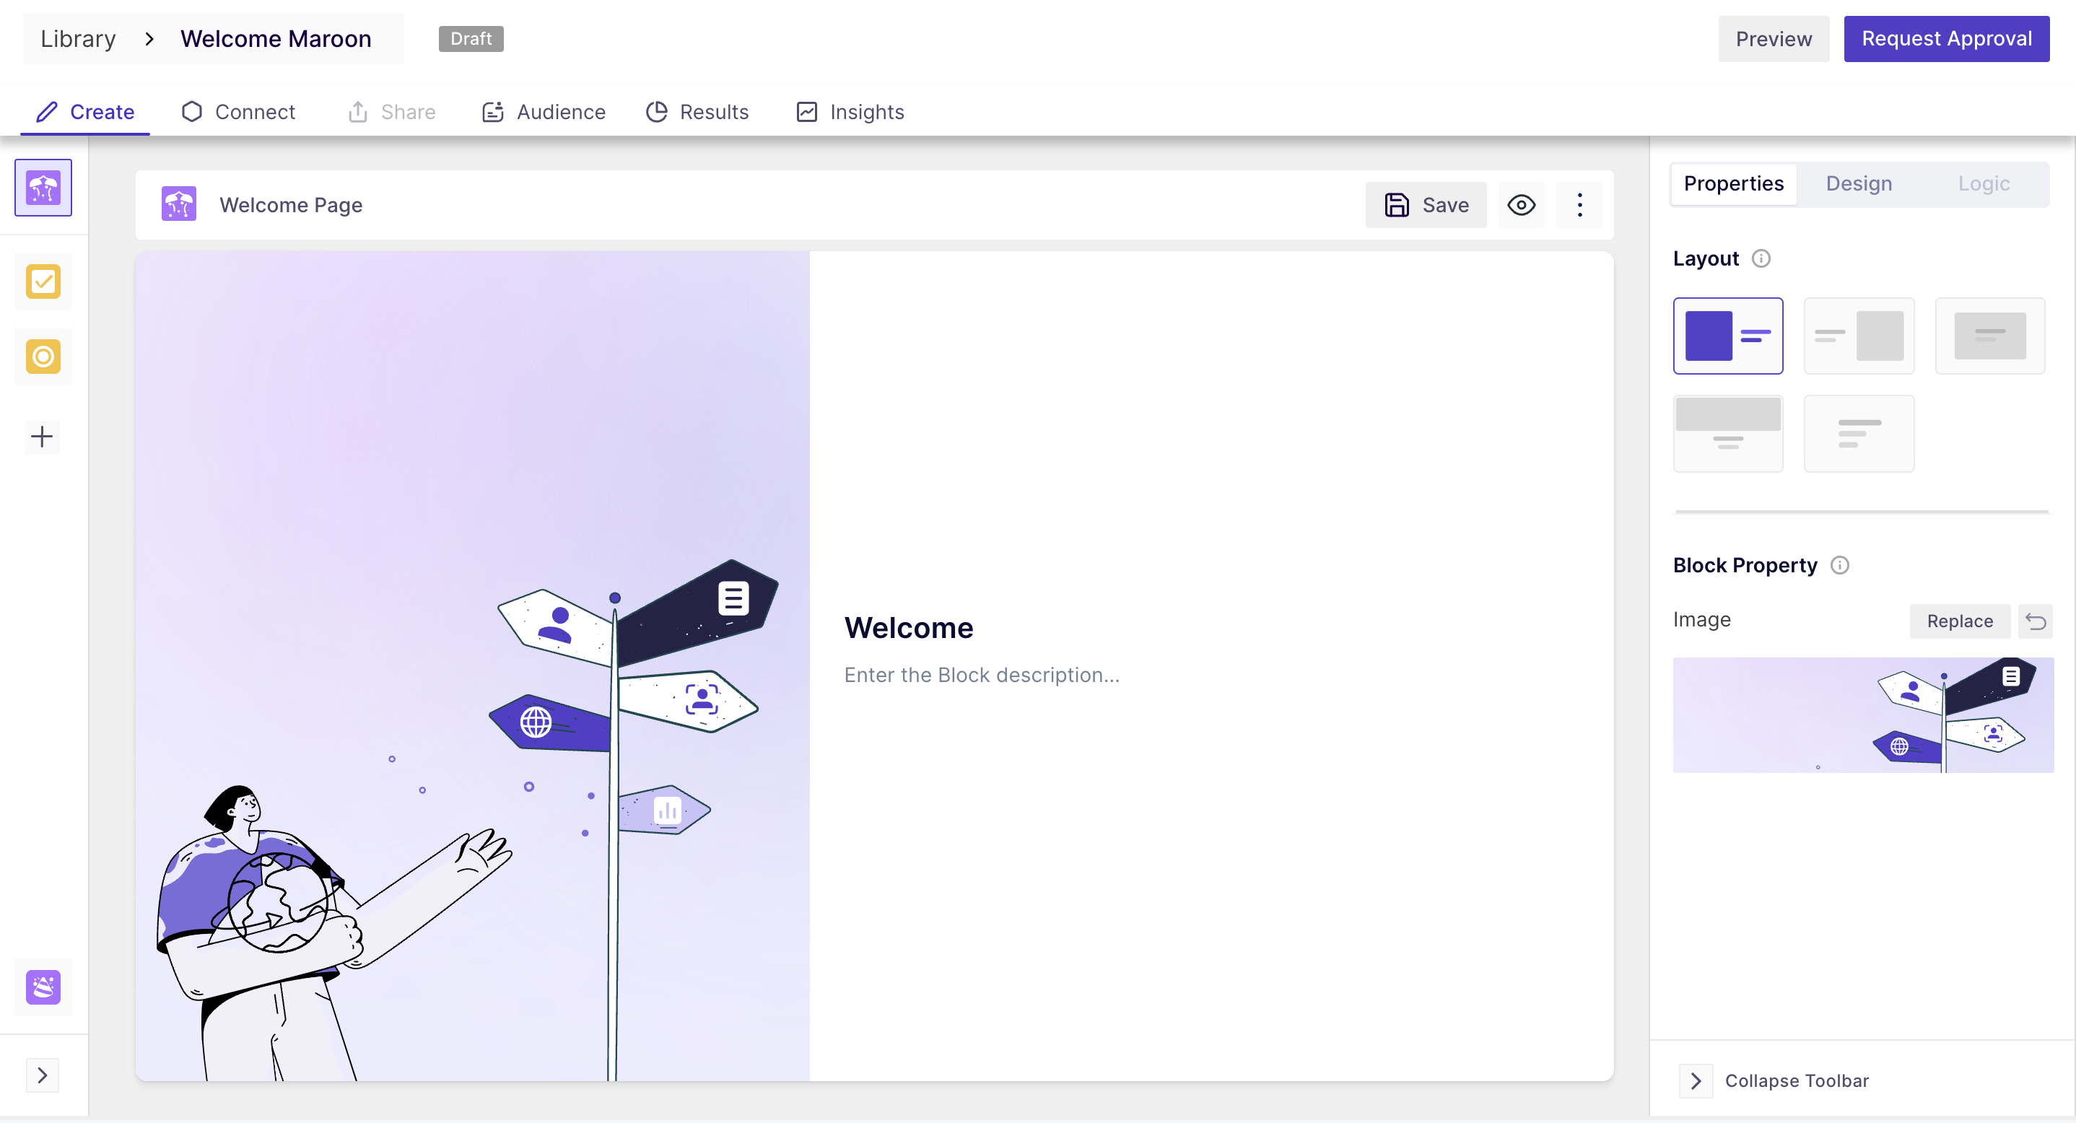The image size is (2076, 1123).
Task: Click Request Approval button
Action: click(1946, 39)
